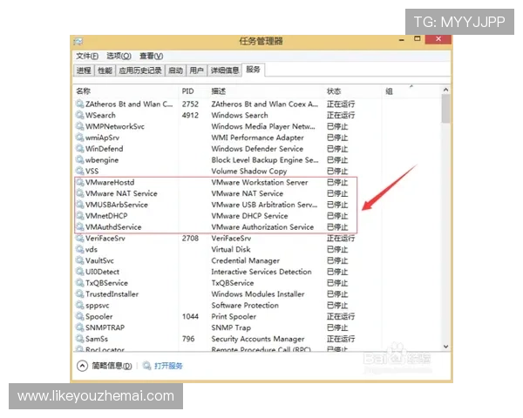The height and width of the screenshot is (418, 523).
Task: Select the VMware NAT Service description cell
Action: (248, 193)
